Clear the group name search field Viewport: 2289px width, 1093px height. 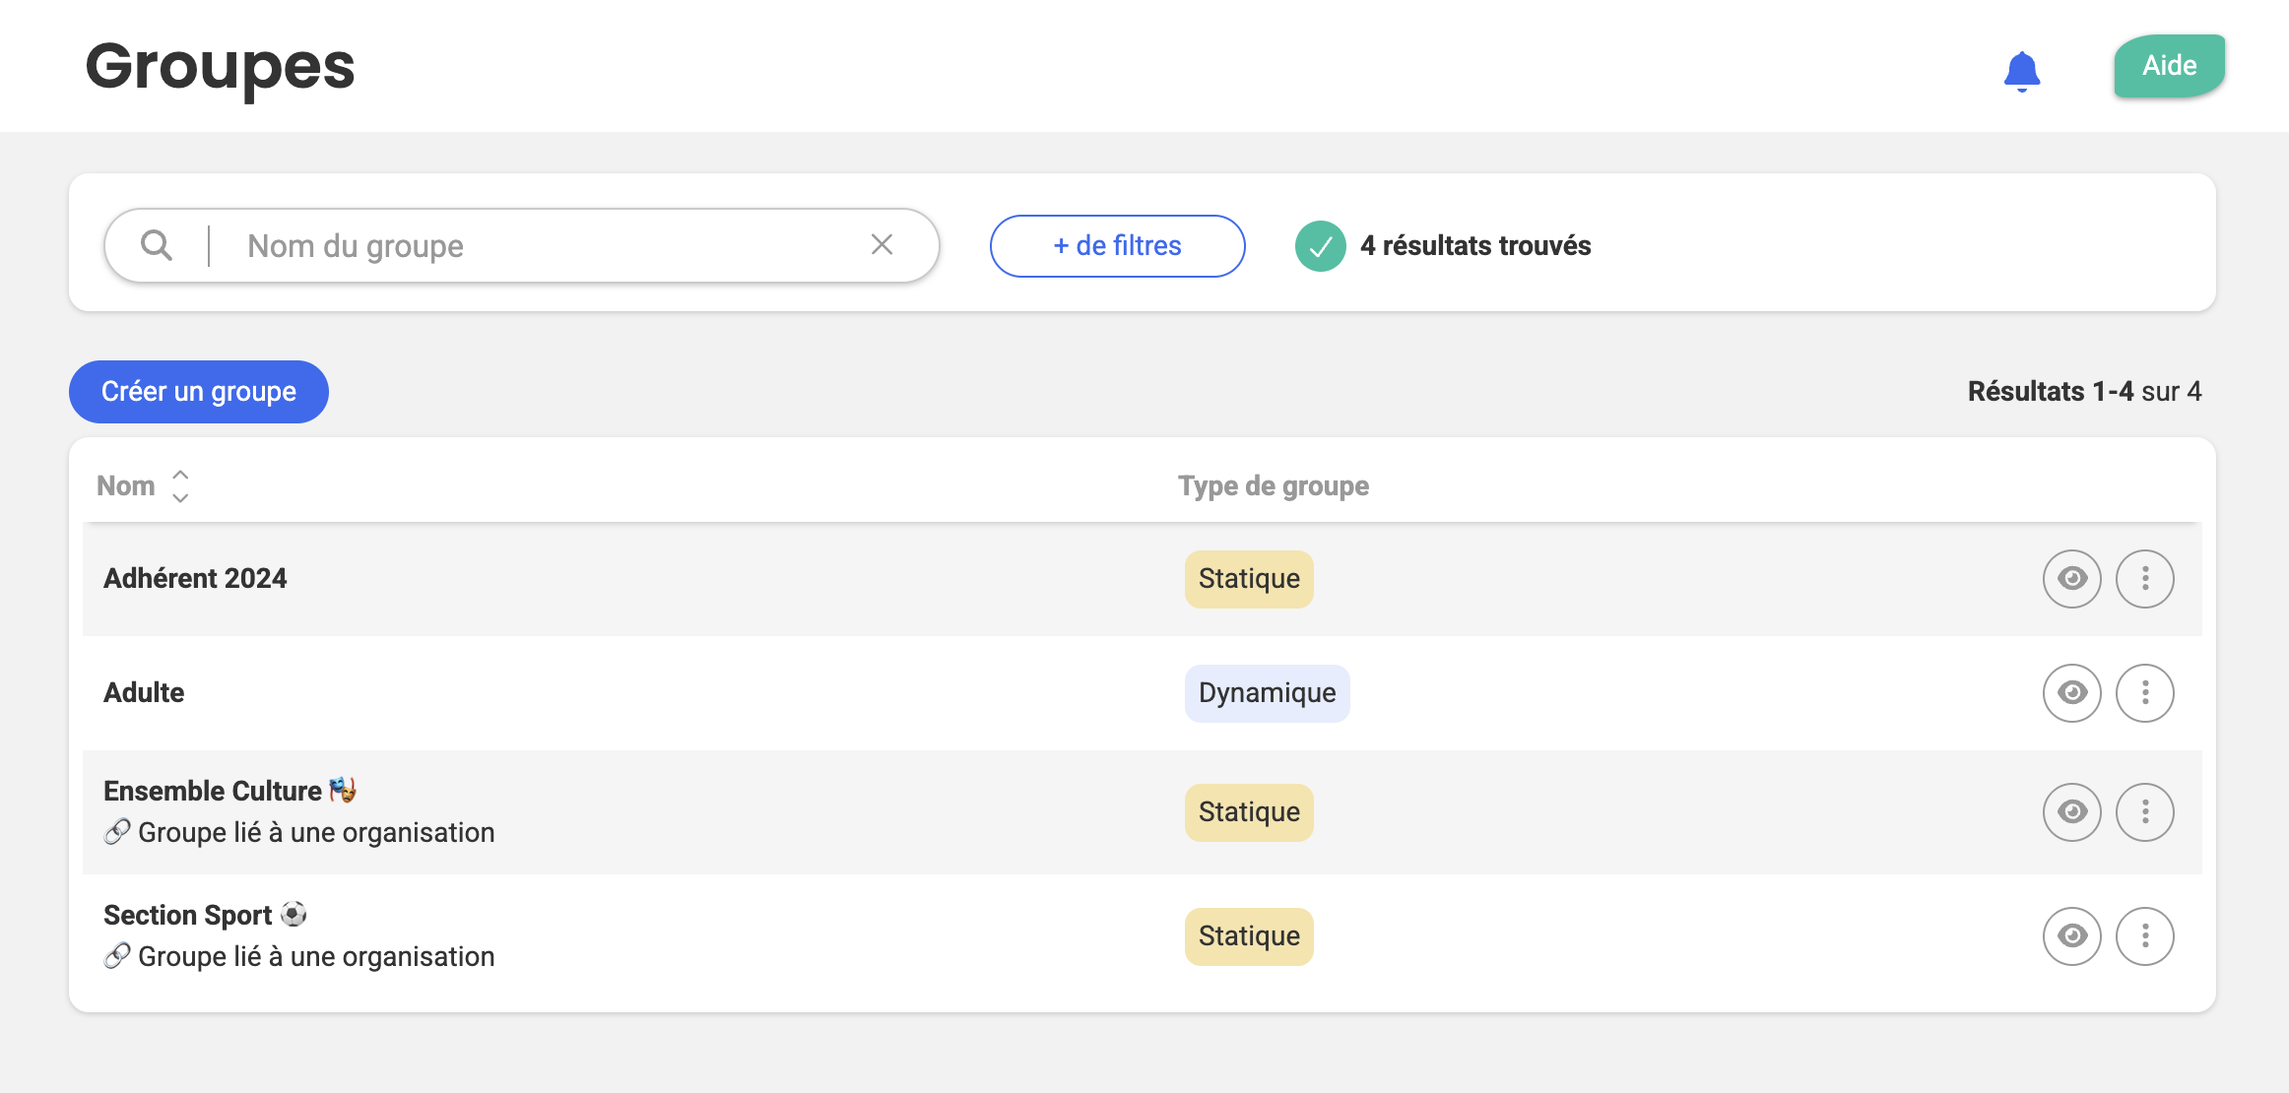point(882,244)
